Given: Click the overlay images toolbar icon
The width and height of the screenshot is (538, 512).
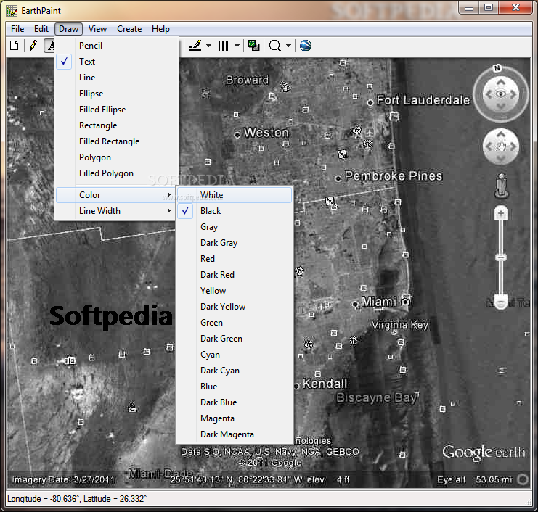Looking at the screenshot, I should (x=254, y=46).
